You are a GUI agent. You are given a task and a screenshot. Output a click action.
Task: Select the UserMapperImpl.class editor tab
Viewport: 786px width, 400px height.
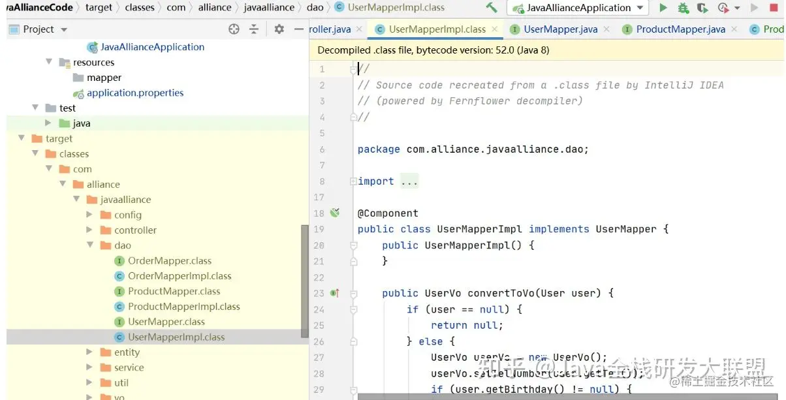coord(437,29)
